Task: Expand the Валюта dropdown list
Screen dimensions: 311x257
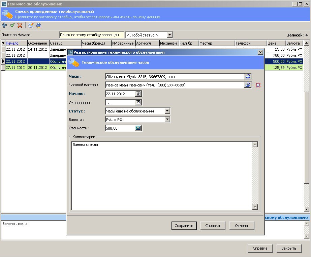Action: pos(167,120)
